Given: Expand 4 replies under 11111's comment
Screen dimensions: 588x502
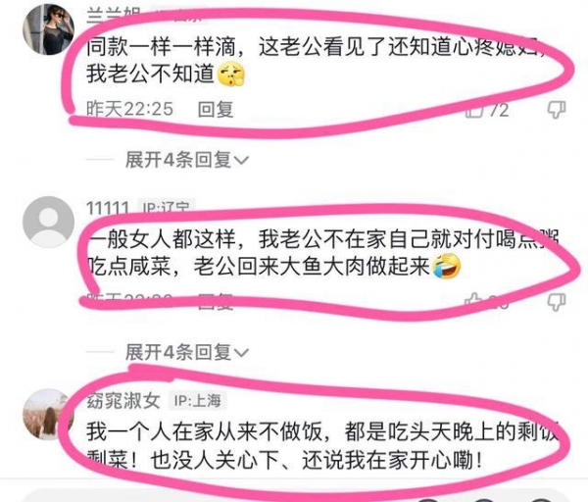Looking at the screenshot, I should pos(187,352).
